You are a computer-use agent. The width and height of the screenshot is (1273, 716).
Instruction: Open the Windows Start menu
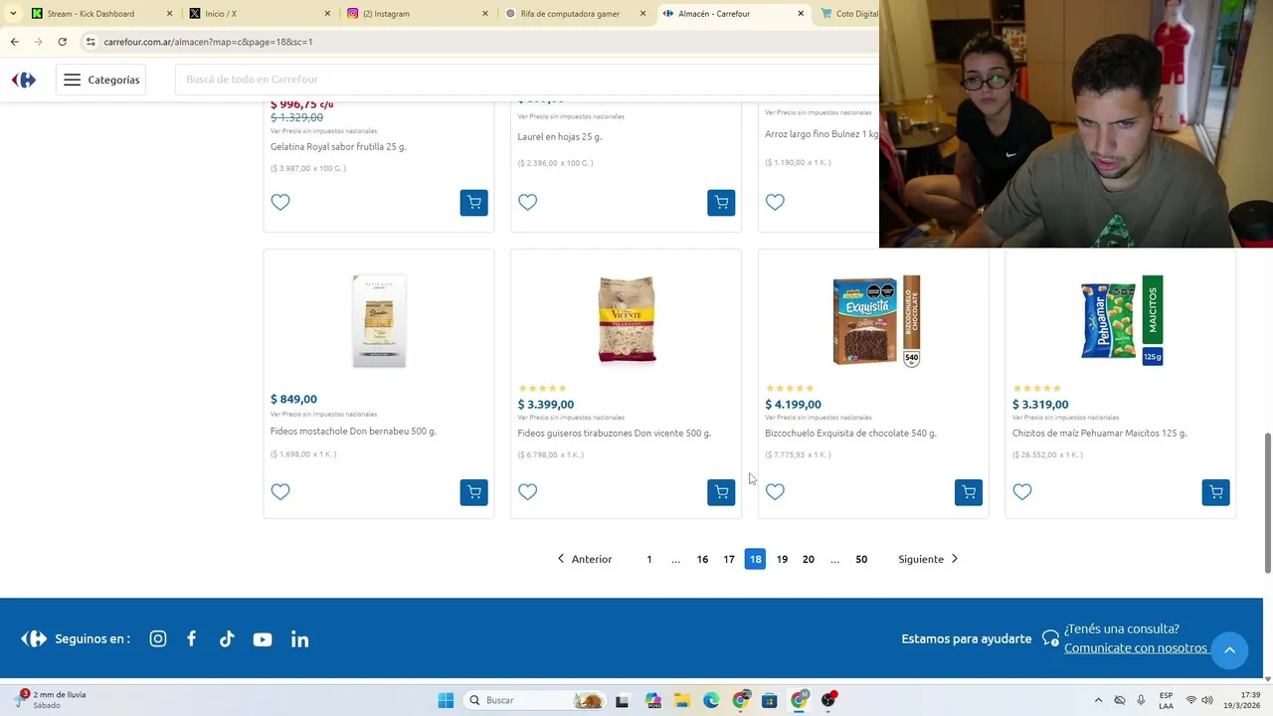coord(446,700)
